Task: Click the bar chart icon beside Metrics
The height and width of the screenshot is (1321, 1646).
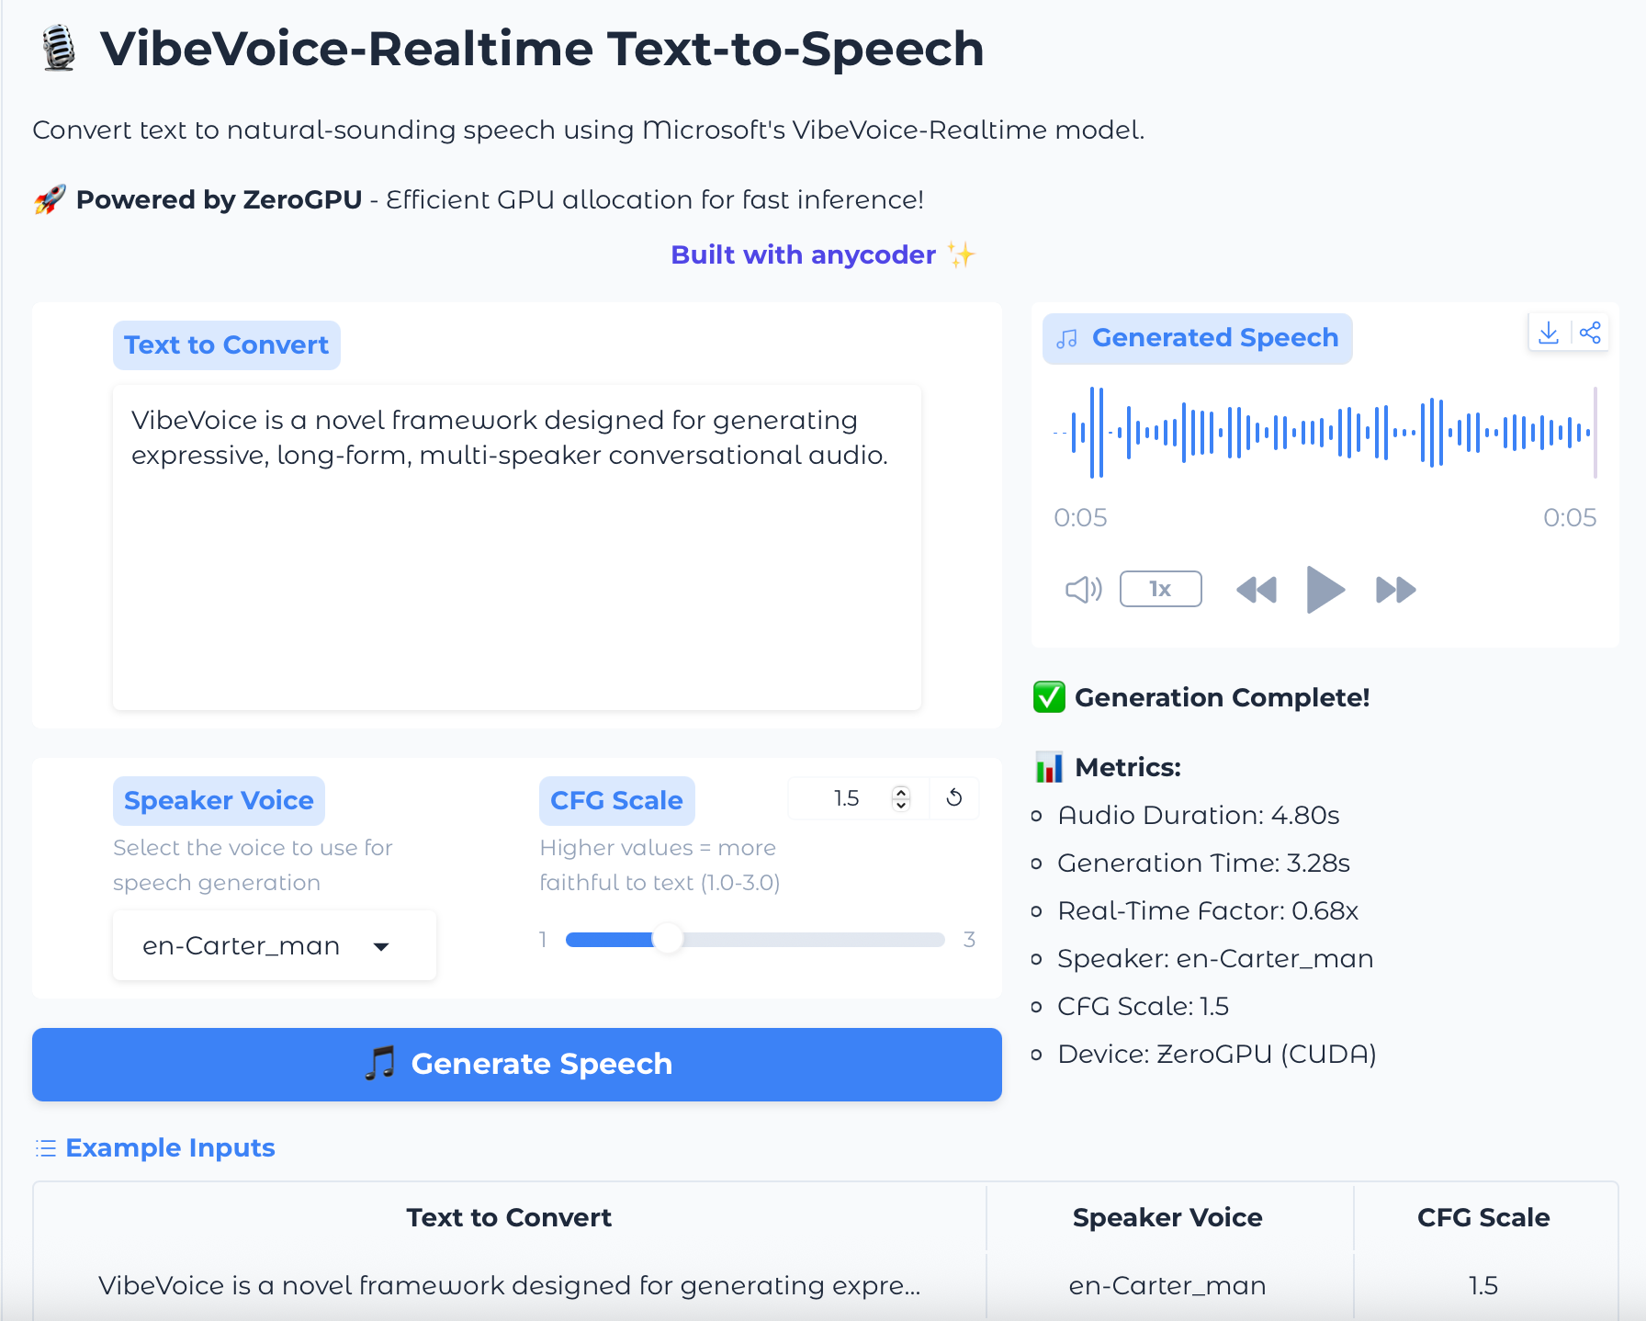Action: point(1050,767)
